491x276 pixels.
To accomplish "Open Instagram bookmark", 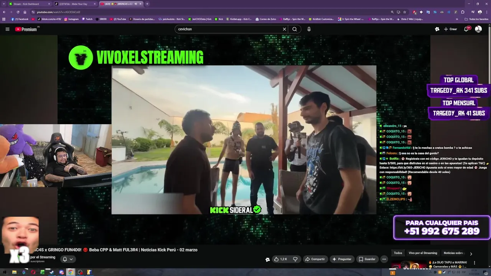I will point(71,19).
